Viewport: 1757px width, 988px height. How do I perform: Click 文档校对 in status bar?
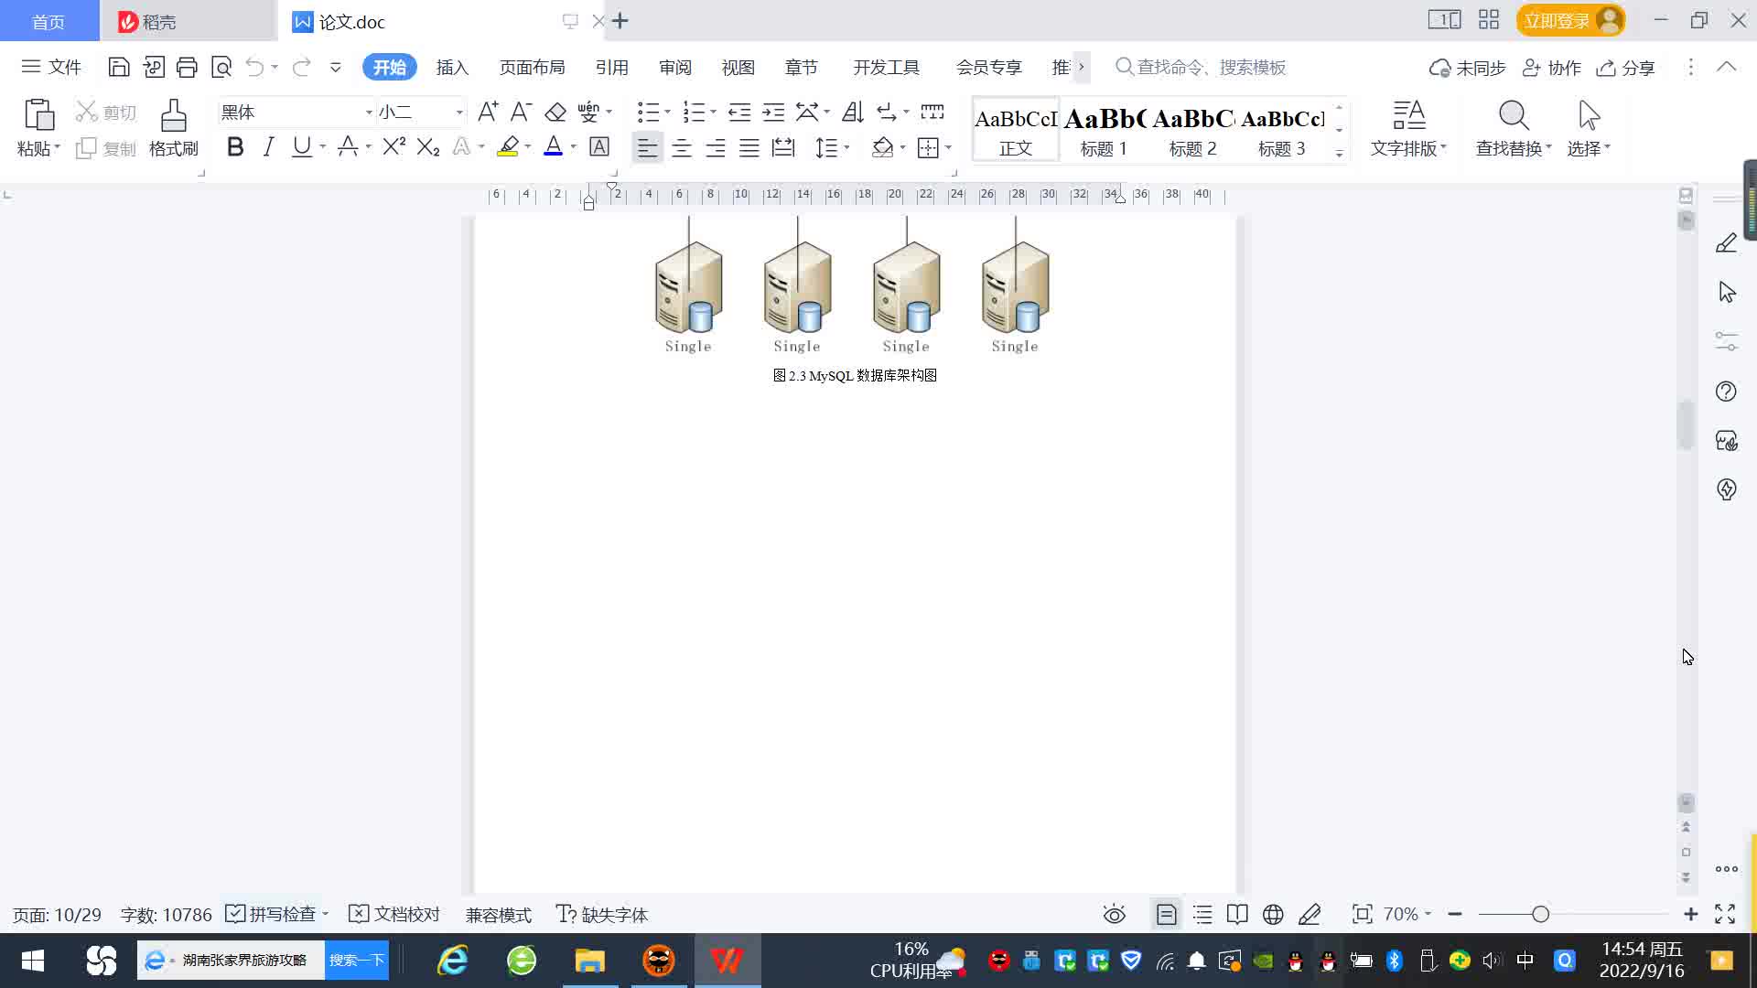(x=394, y=914)
